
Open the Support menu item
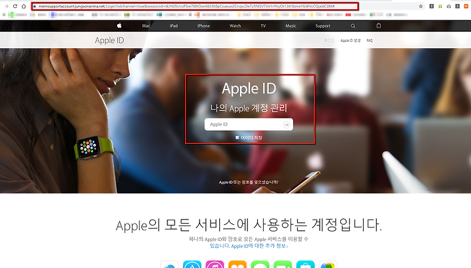[x=323, y=25]
